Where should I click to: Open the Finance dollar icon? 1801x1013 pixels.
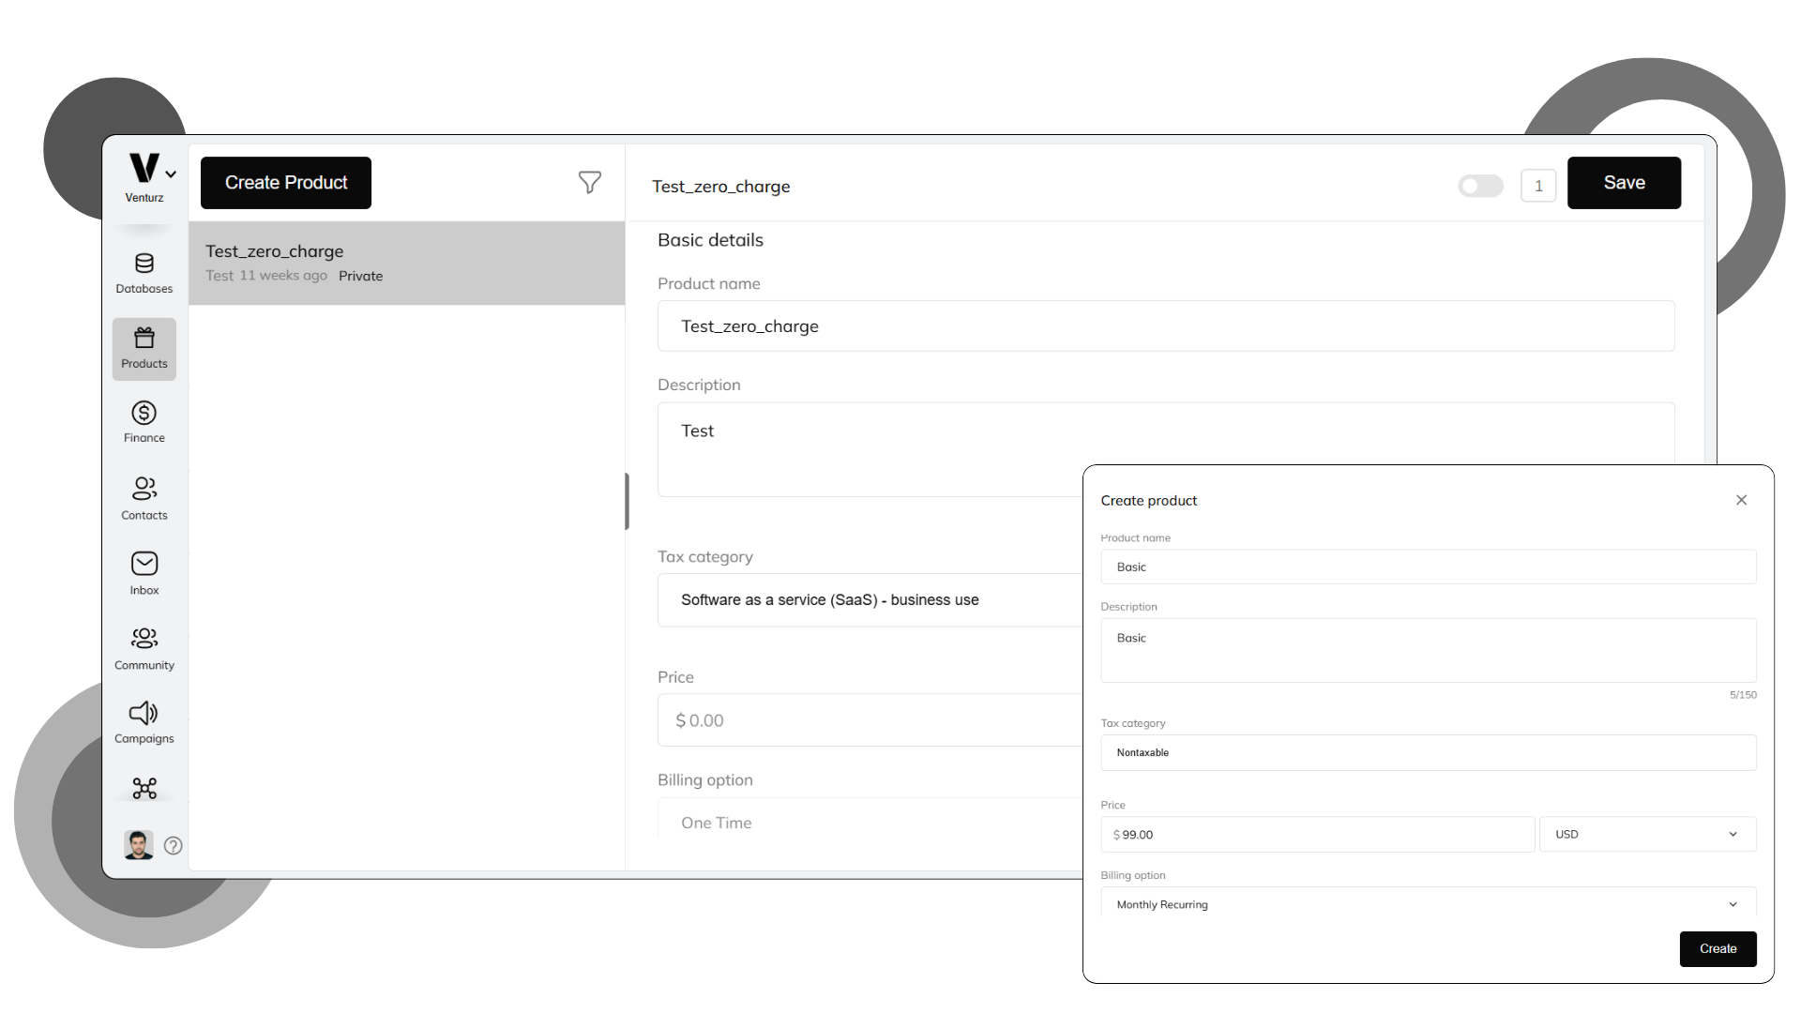[144, 421]
